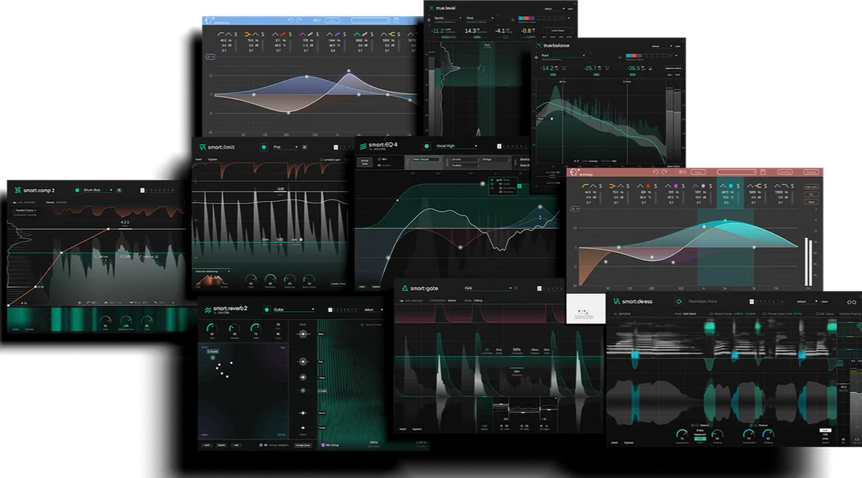Image resolution: width=862 pixels, height=478 pixels.
Task: Switch to snapshot 1 in smart:EQ 4
Action: (500, 146)
